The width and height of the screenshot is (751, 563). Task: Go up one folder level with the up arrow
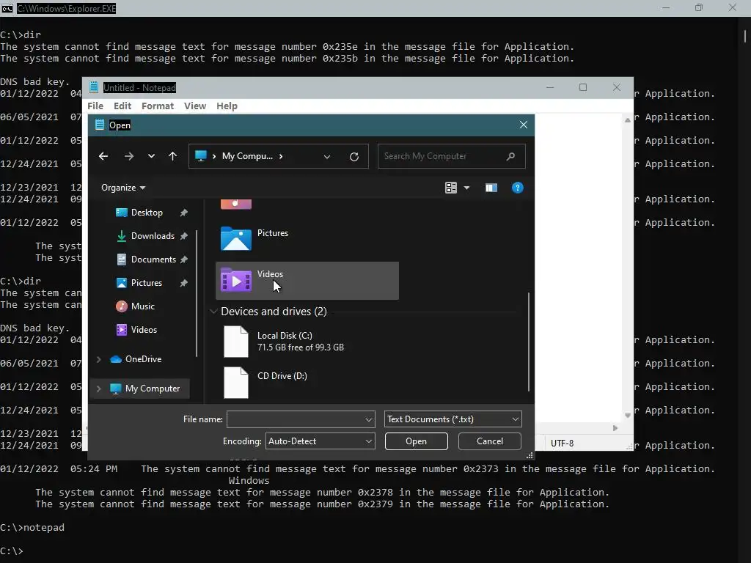(173, 156)
